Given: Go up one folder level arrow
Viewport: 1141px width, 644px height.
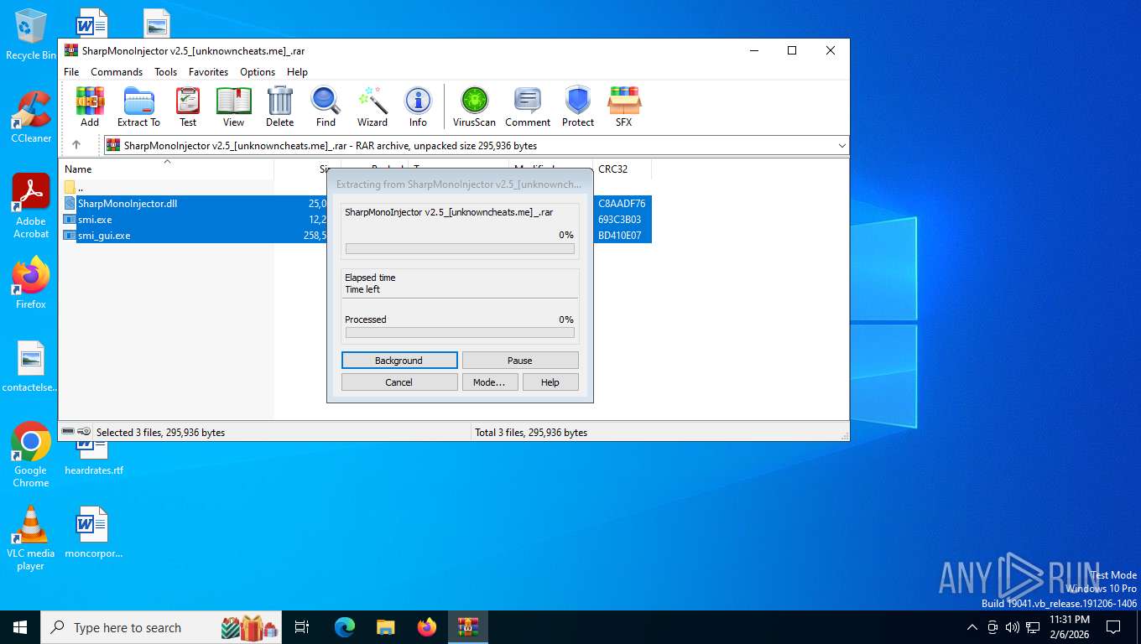Looking at the screenshot, I should coord(76,145).
